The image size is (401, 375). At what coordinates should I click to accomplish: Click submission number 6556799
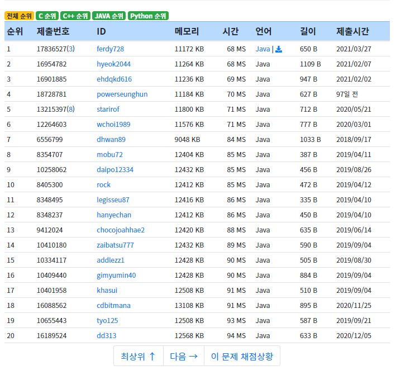pyautogui.click(x=50, y=140)
